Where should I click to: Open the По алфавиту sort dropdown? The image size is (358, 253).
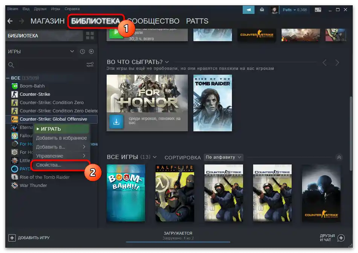pos(223,157)
